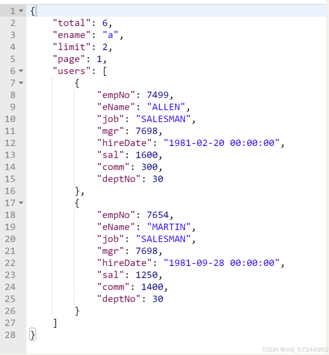
Task: Click the "limit" key on line 4
Action: [72, 47]
